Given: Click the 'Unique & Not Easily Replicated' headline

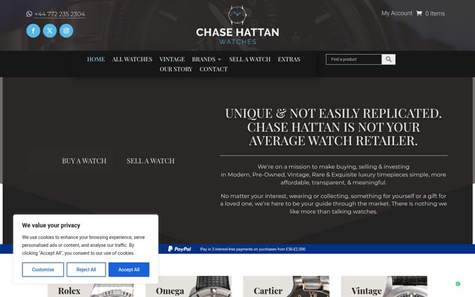Looking at the screenshot, I should coord(333,127).
